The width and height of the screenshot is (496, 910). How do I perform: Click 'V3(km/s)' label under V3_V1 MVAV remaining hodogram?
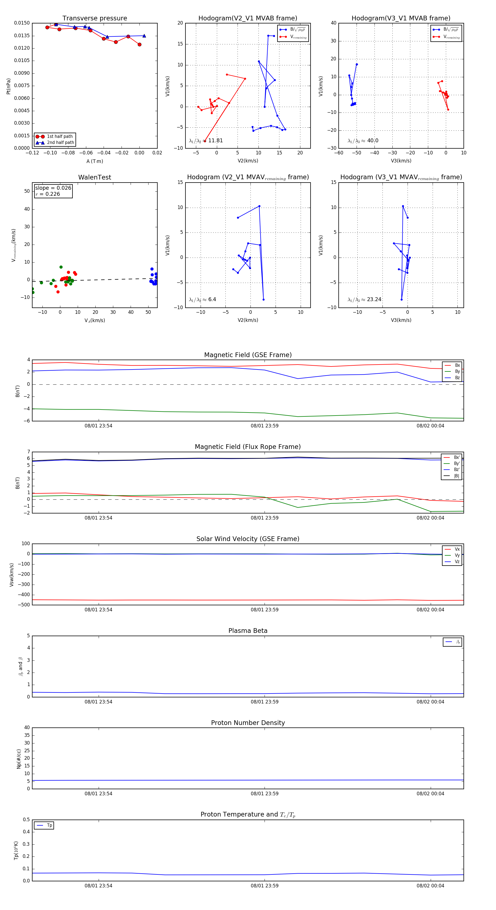pyautogui.click(x=401, y=320)
